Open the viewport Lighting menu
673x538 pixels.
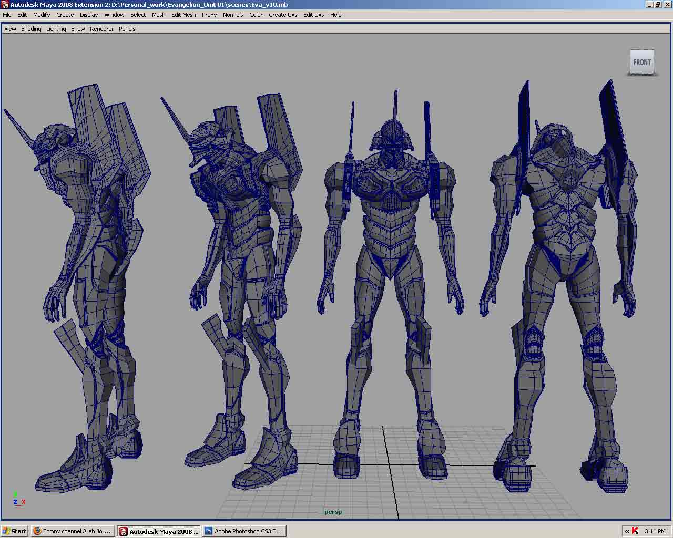[x=56, y=29]
